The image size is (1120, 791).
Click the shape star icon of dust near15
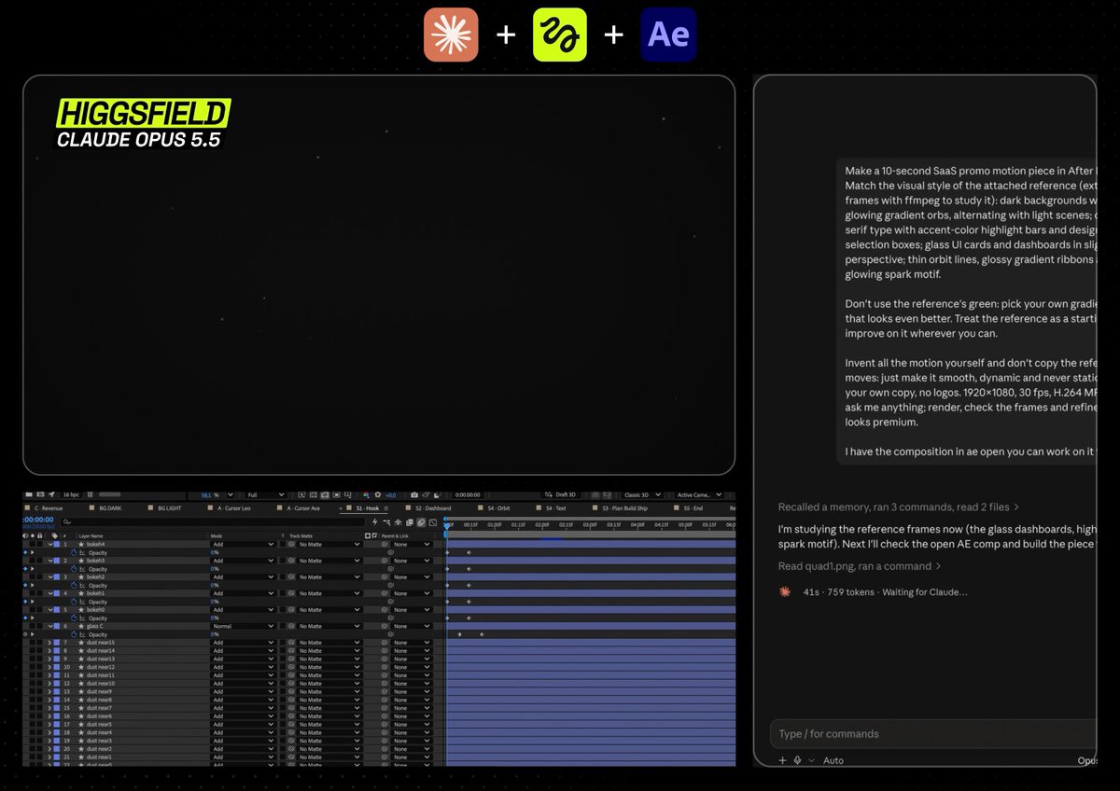tap(81, 643)
